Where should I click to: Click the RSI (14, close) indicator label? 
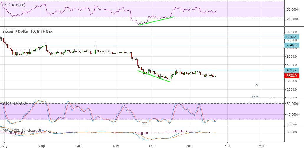[x=14, y=5]
